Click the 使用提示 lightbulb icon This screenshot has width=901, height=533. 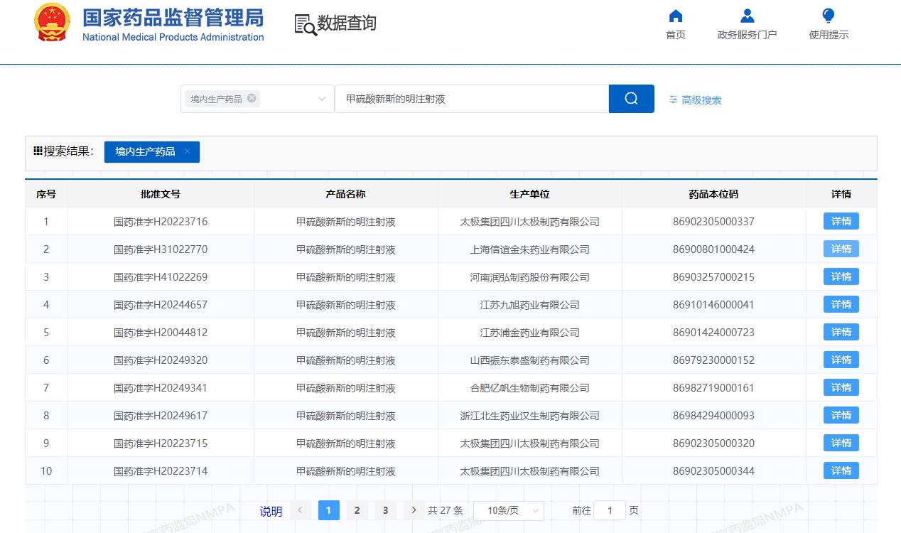tap(828, 16)
